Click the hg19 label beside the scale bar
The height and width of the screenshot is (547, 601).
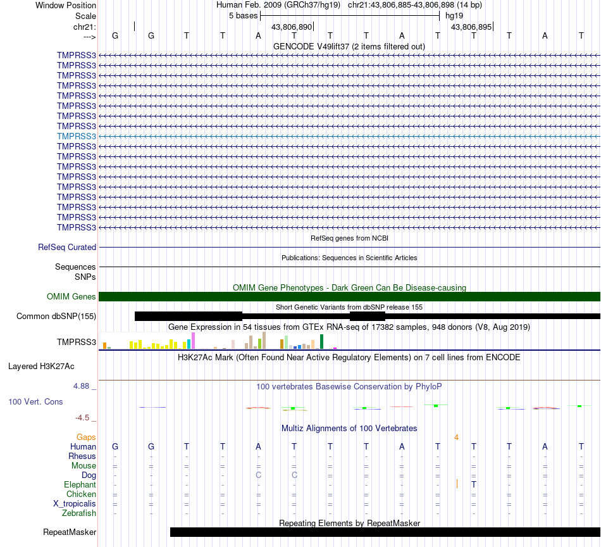point(454,16)
